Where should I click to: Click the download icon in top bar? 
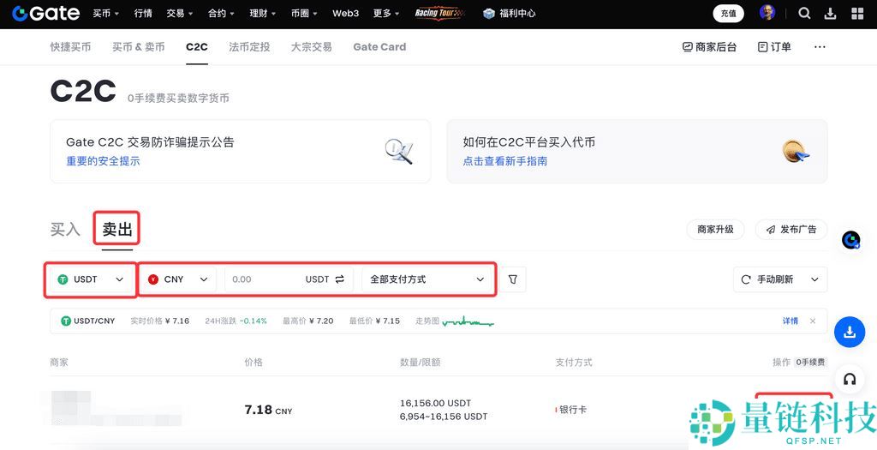coord(831,14)
